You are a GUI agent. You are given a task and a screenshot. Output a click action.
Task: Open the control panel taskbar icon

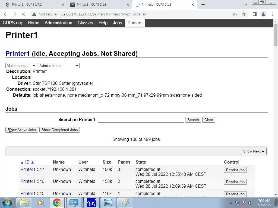(x=74, y=203)
